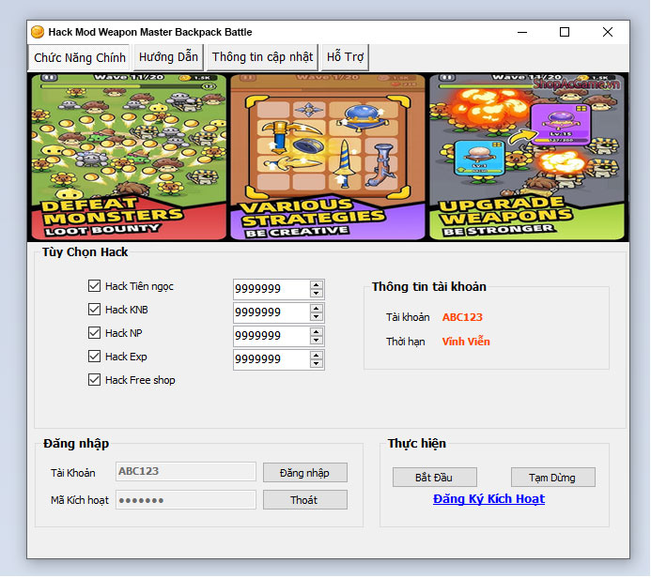Start the hack with Bắt Đầu
Viewport: 651px width, 578px height.
[435, 478]
